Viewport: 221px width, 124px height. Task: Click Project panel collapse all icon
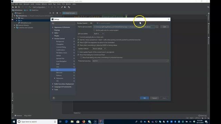pyautogui.click(x=54, y=13)
